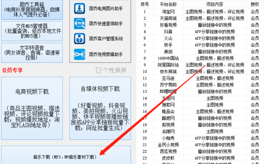Screen dimensions: 264x164
Task: Click 会员 cell in 皮皮虾 row
Action: [x=255, y=158]
